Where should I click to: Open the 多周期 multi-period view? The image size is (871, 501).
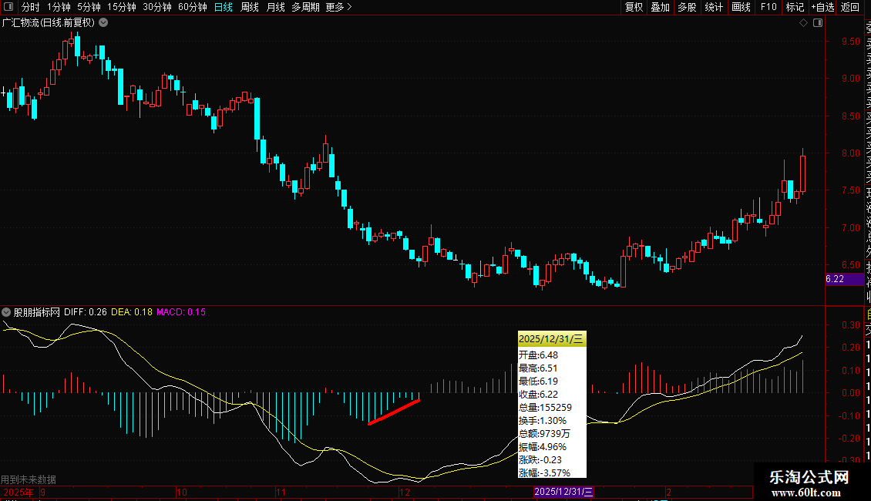306,7
